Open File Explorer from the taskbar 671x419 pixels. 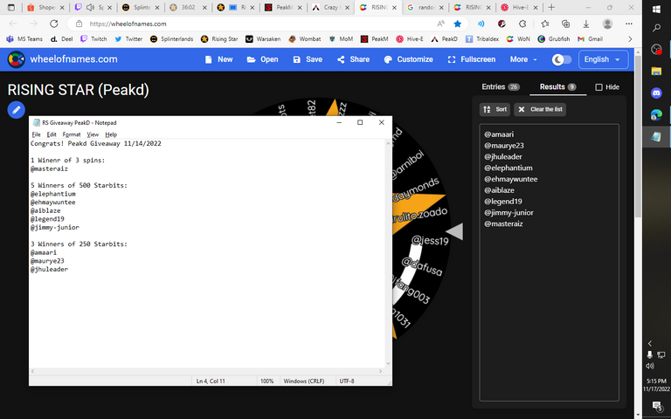(x=656, y=71)
